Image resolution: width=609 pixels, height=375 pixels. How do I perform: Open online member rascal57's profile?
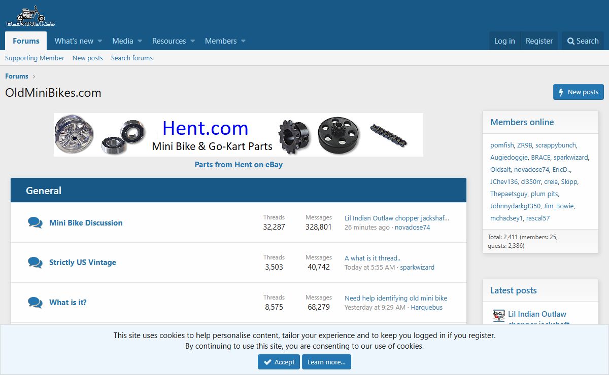point(538,218)
